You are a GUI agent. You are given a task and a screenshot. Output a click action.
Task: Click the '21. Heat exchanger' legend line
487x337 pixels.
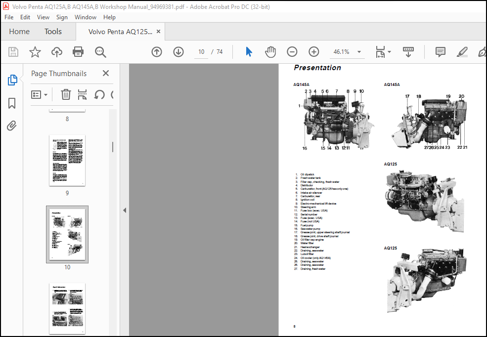(x=307, y=247)
